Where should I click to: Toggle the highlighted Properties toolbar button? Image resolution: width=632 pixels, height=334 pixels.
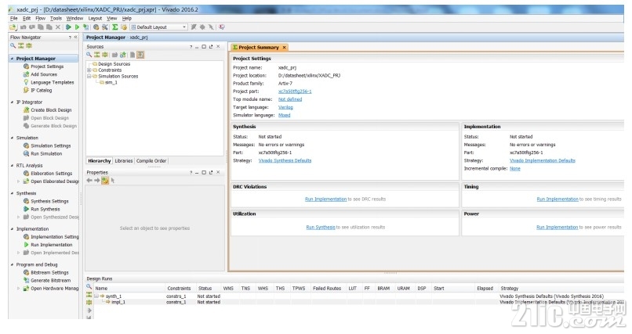pyautogui.click(x=105, y=181)
